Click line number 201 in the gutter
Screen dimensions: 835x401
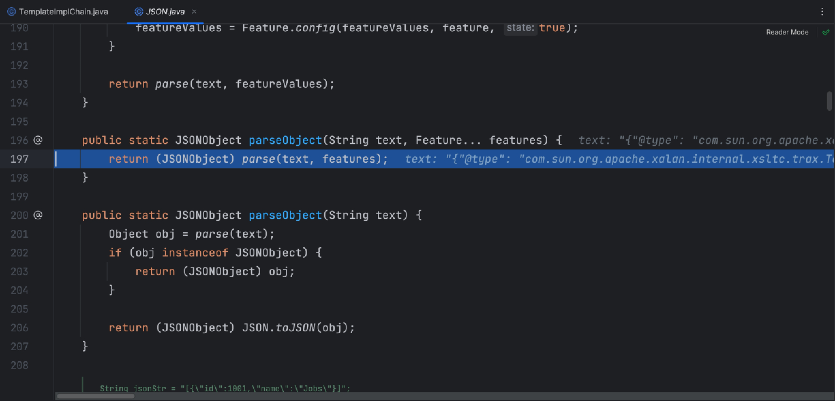pyautogui.click(x=19, y=234)
